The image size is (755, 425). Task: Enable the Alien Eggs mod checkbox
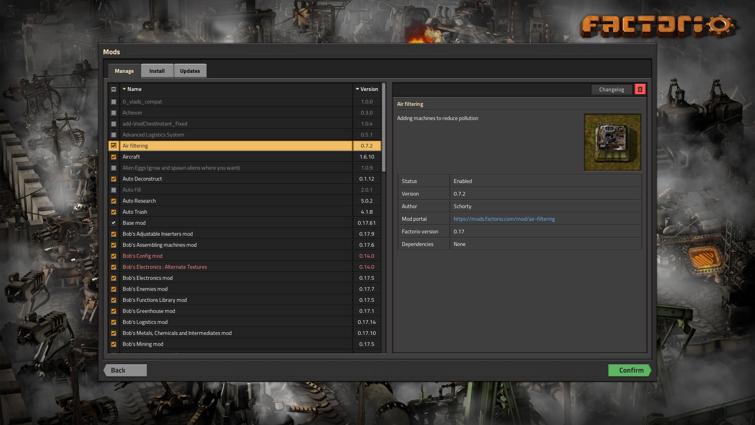pyautogui.click(x=114, y=168)
